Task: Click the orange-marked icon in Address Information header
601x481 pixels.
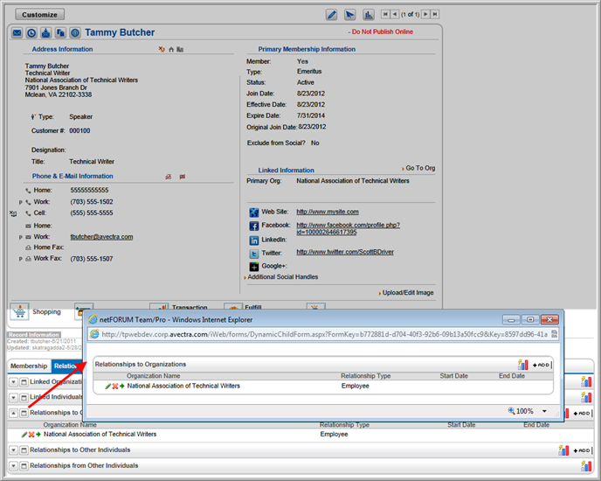Action: (162, 49)
